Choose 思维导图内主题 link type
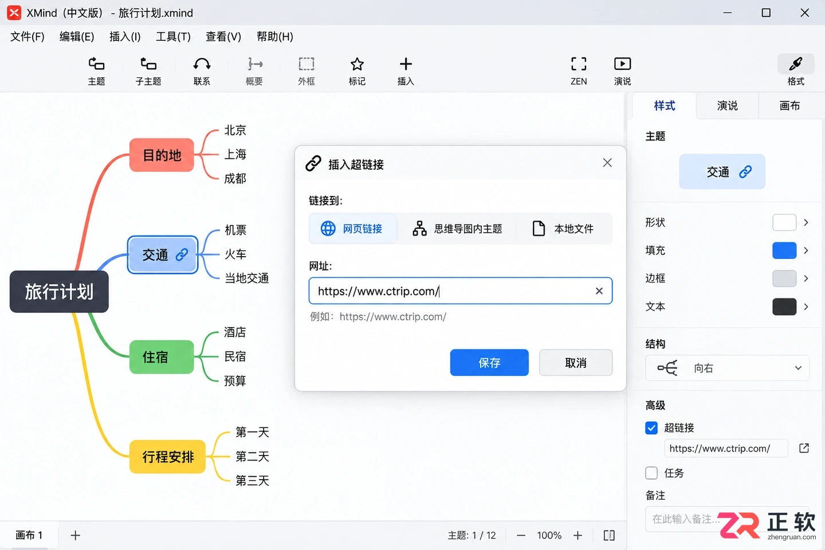 click(457, 229)
